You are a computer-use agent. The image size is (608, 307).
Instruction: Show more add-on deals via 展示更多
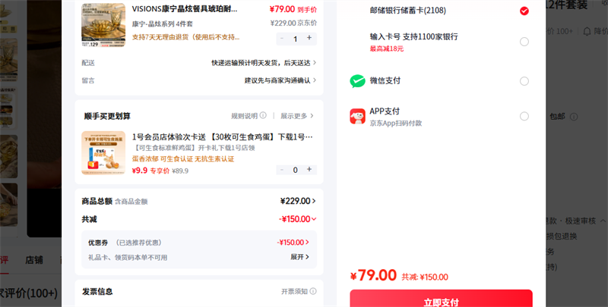coord(296,116)
